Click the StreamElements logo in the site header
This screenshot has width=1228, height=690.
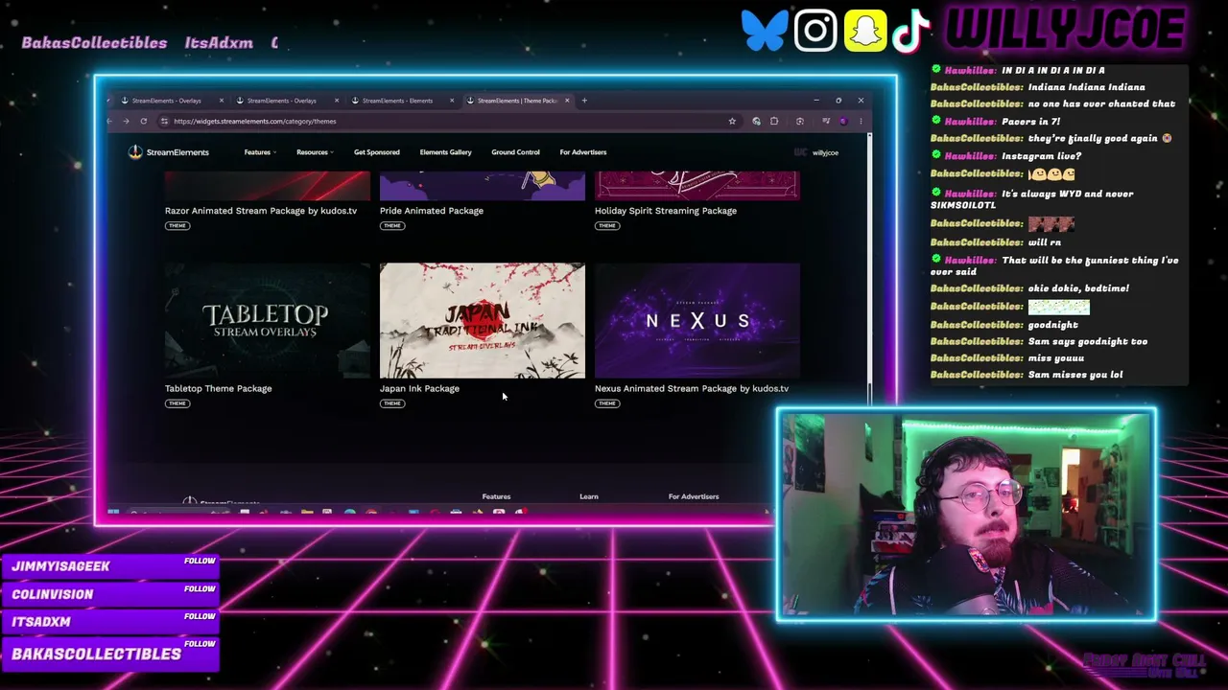pyautogui.click(x=169, y=151)
